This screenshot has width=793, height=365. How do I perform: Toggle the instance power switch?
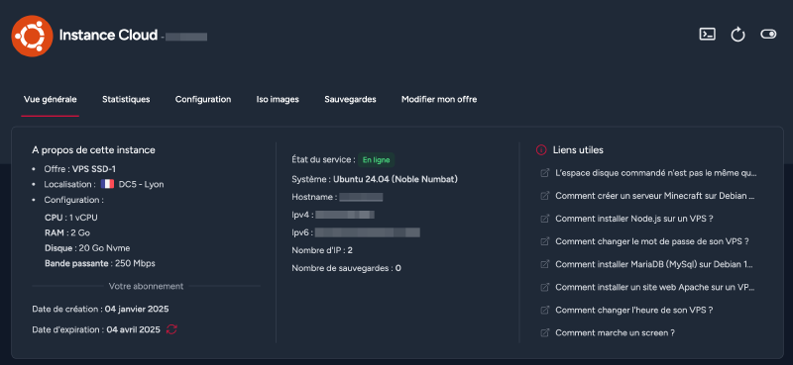768,35
